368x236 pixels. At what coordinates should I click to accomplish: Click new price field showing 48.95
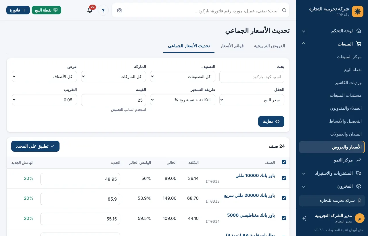80,179
